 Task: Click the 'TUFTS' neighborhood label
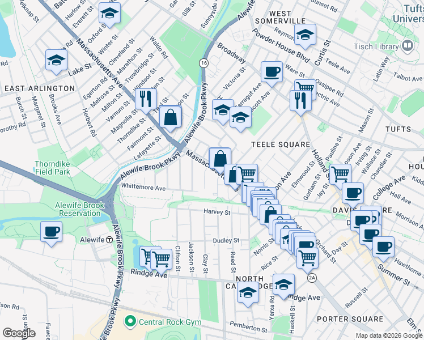pos(398,129)
